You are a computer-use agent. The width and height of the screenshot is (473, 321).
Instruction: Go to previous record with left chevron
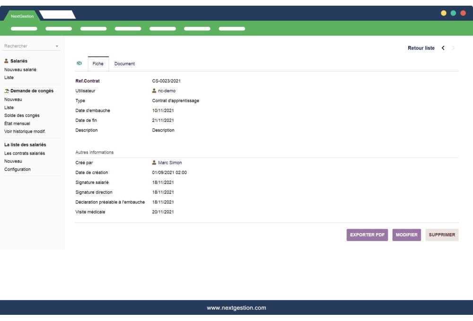click(x=443, y=48)
